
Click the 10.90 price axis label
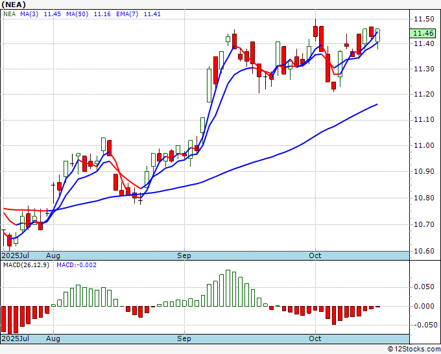424,171
